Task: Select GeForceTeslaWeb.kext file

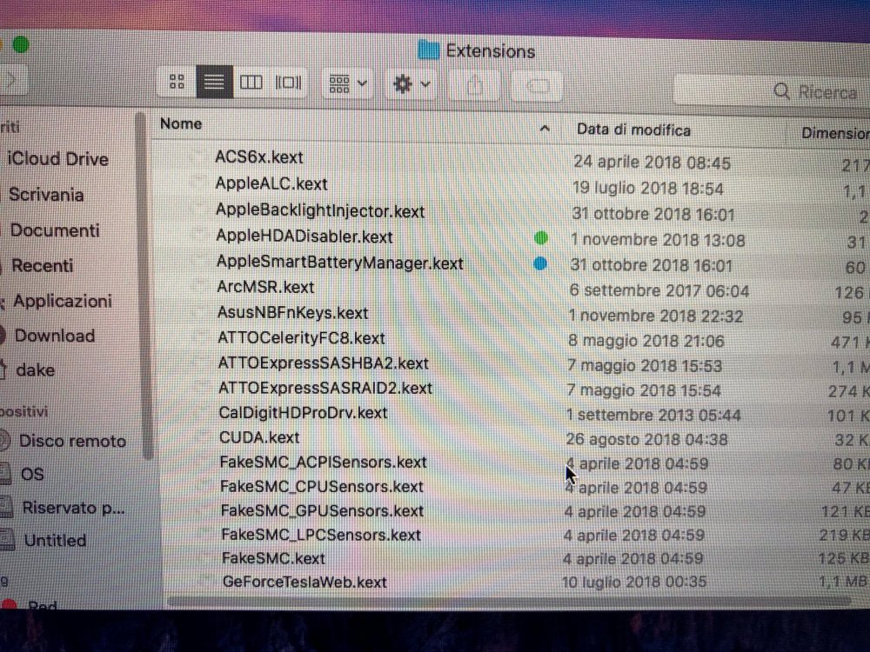Action: coord(304,582)
